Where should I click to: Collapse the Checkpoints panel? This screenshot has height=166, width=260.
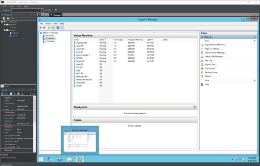(x=195, y=107)
